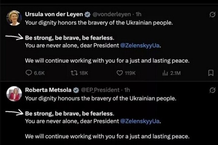Open Ursula von der Leyen's profile picture
Screen dimensions: 218x145
(x=14, y=18)
